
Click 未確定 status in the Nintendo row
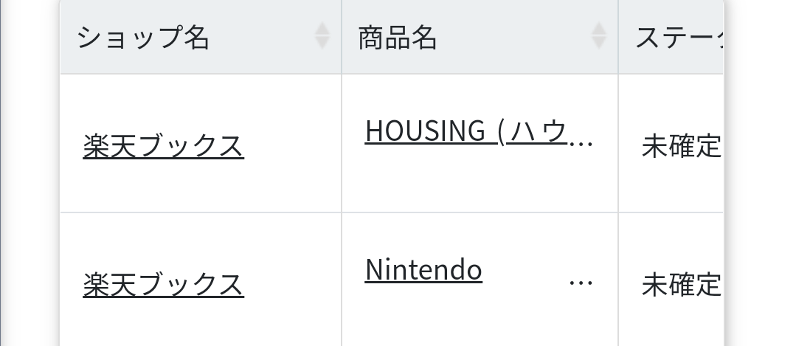[x=681, y=285]
